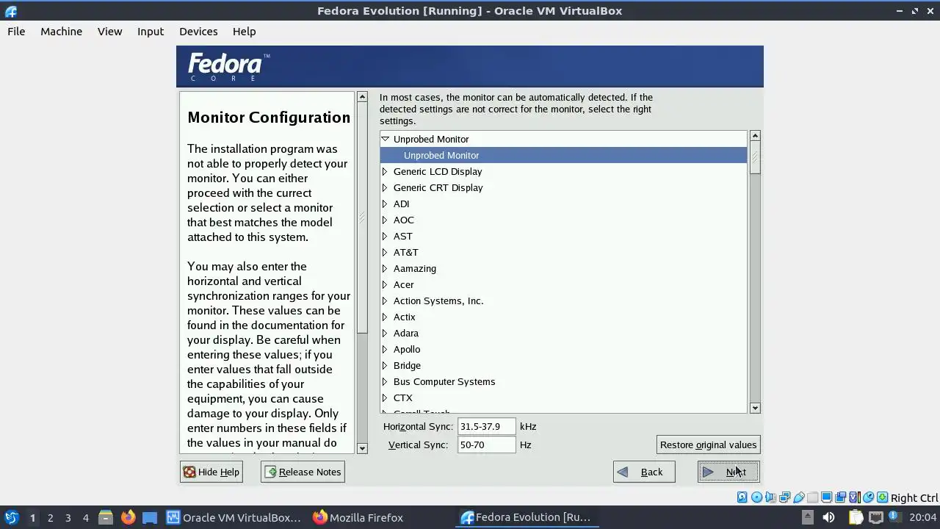Screen dimensions: 940x529
Task: Click monitor list scrollbar down arrow
Action: click(x=755, y=408)
